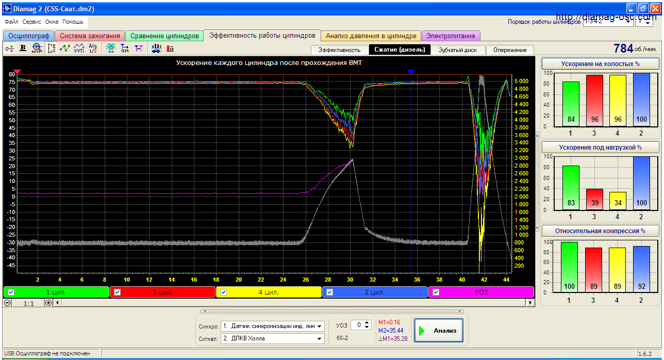The width and height of the screenshot is (664, 360).
Task: Open the Сервис menu
Action: point(32,22)
